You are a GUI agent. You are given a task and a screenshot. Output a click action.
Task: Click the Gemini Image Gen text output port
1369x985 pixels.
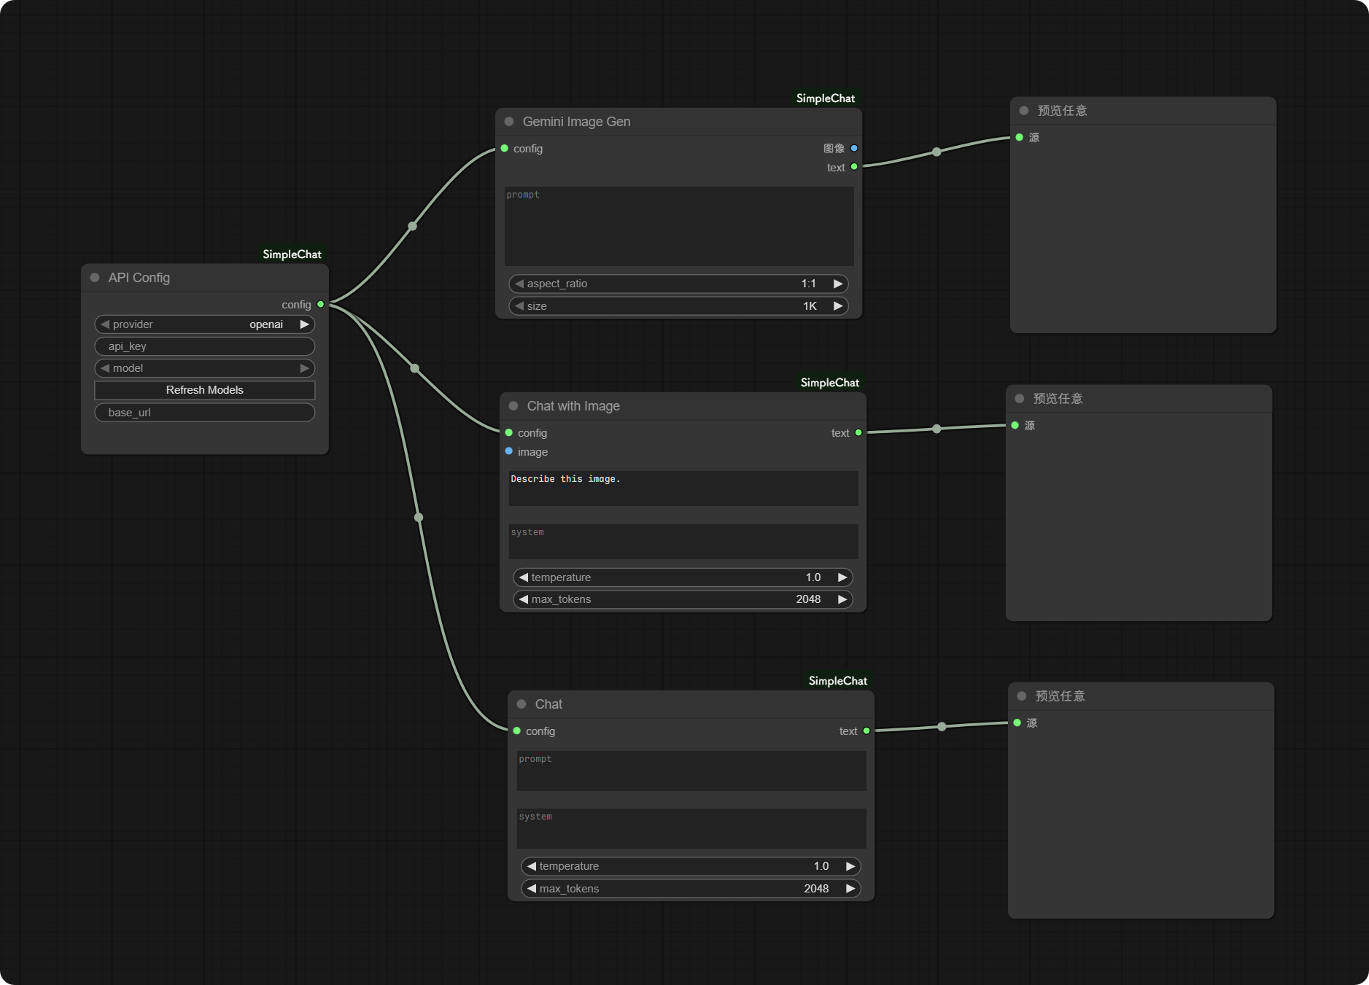tap(854, 167)
